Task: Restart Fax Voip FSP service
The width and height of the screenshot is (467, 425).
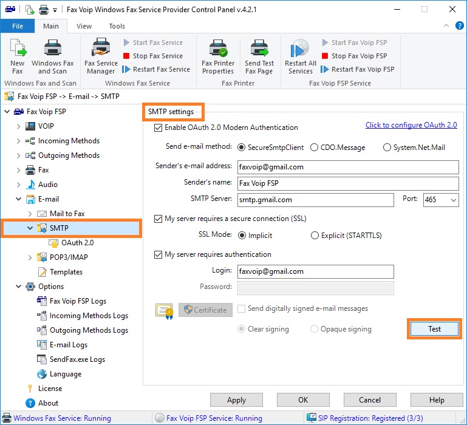Action: click(358, 69)
